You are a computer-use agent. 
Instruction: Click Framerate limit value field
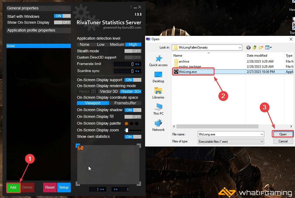coord(124,64)
